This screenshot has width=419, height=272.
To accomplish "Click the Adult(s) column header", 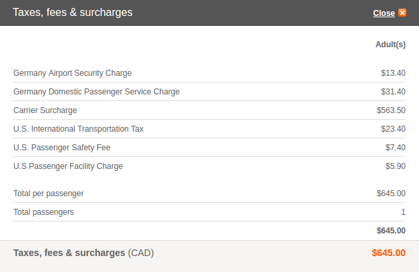I will pos(390,45).
